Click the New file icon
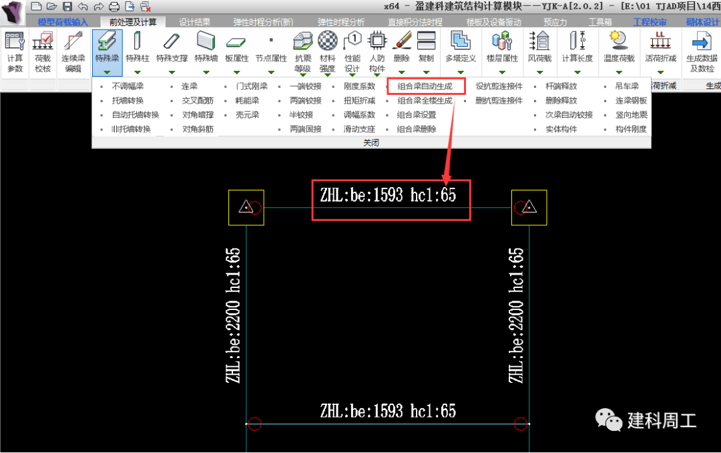The image size is (721, 453). (36, 7)
